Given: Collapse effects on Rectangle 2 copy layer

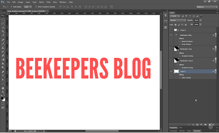Looking at the screenshot, I should 216,49.
